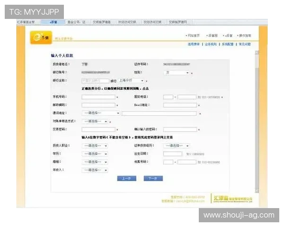Select the active e添富 browser tab
Viewport: 284px width, 227px height.
(x=53, y=22)
